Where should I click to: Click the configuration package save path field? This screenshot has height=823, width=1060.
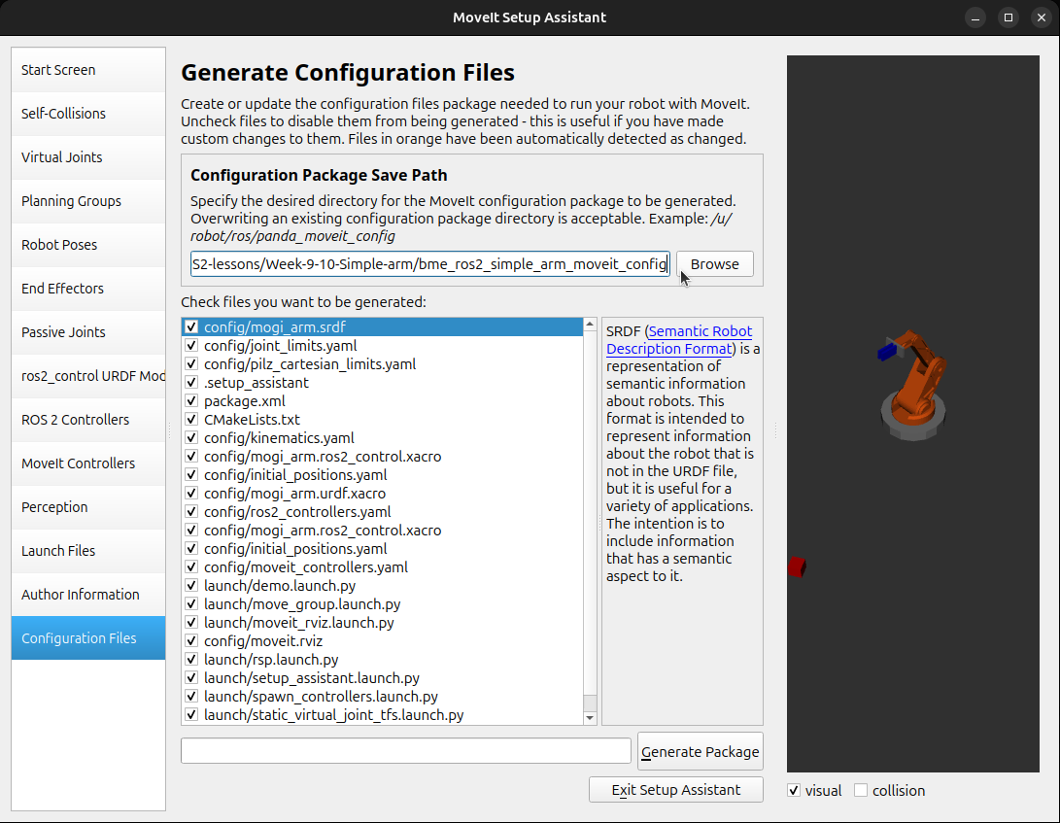pos(430,263)
